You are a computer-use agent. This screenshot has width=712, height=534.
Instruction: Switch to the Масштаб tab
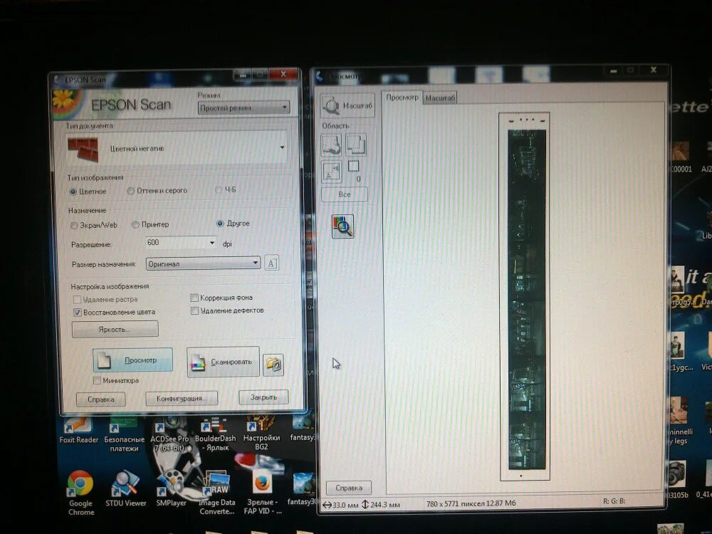tap(440, 98)
